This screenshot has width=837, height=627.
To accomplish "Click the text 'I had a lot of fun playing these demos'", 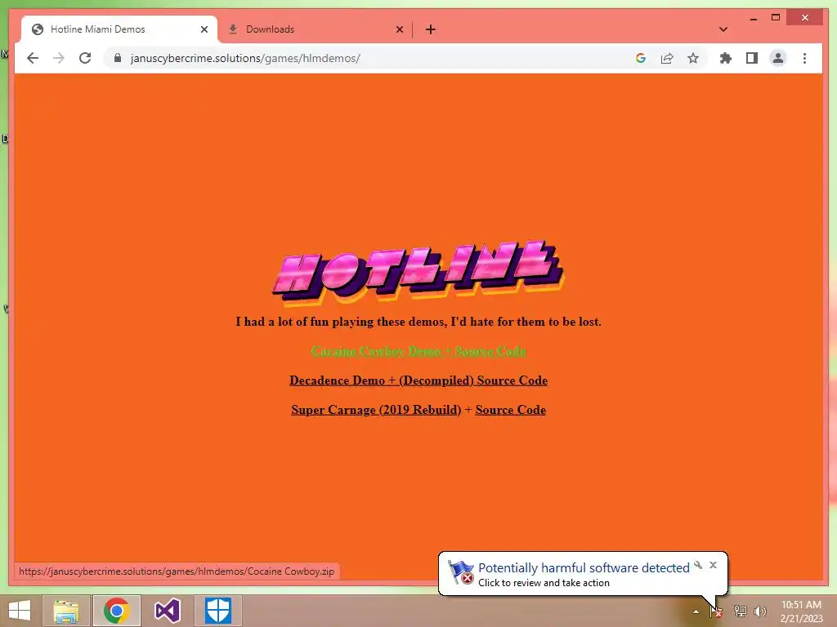I will (x=342, y=322).
